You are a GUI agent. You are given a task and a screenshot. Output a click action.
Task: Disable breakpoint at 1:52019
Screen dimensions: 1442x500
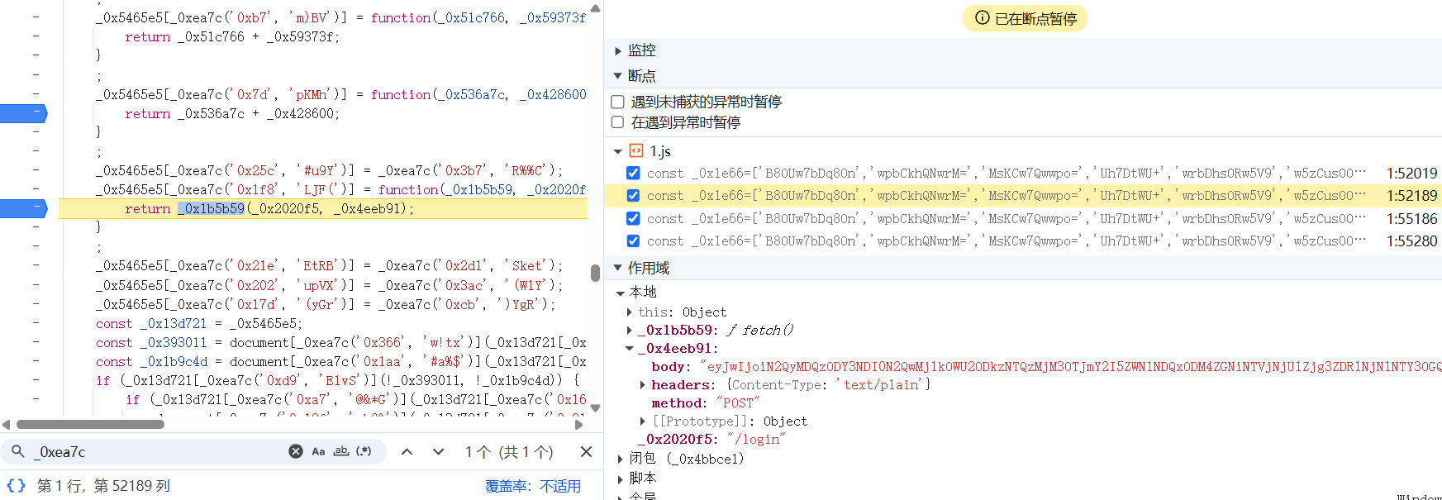pos(633,173)
